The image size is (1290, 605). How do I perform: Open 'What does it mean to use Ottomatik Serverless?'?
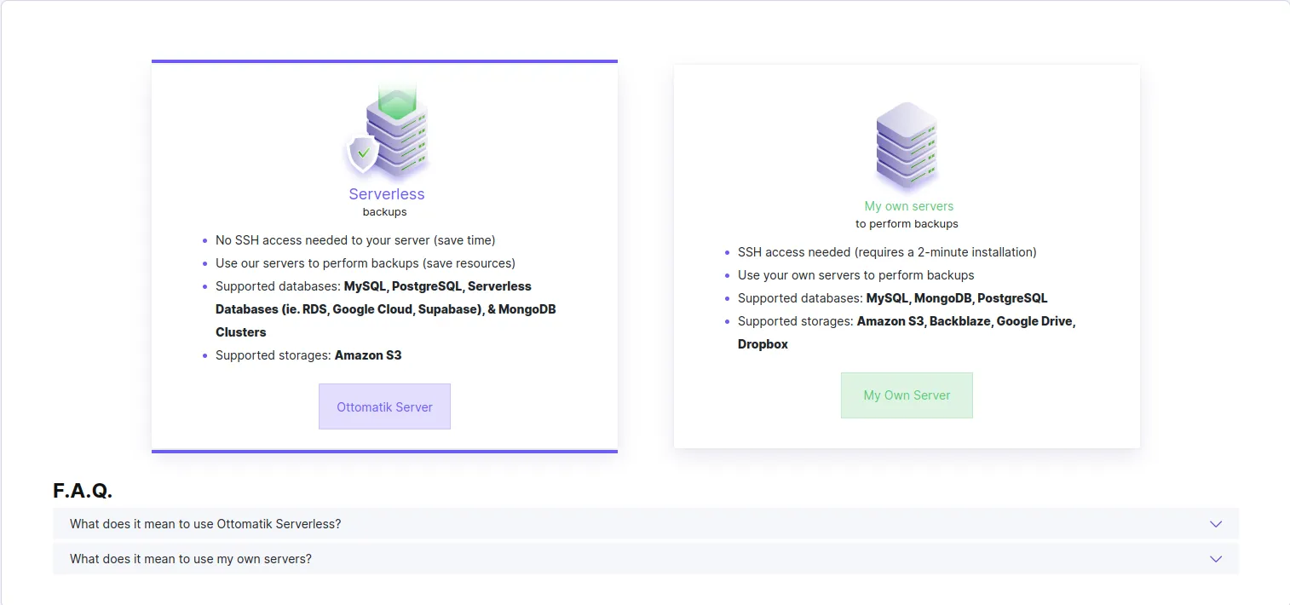[x=205, y=524]
